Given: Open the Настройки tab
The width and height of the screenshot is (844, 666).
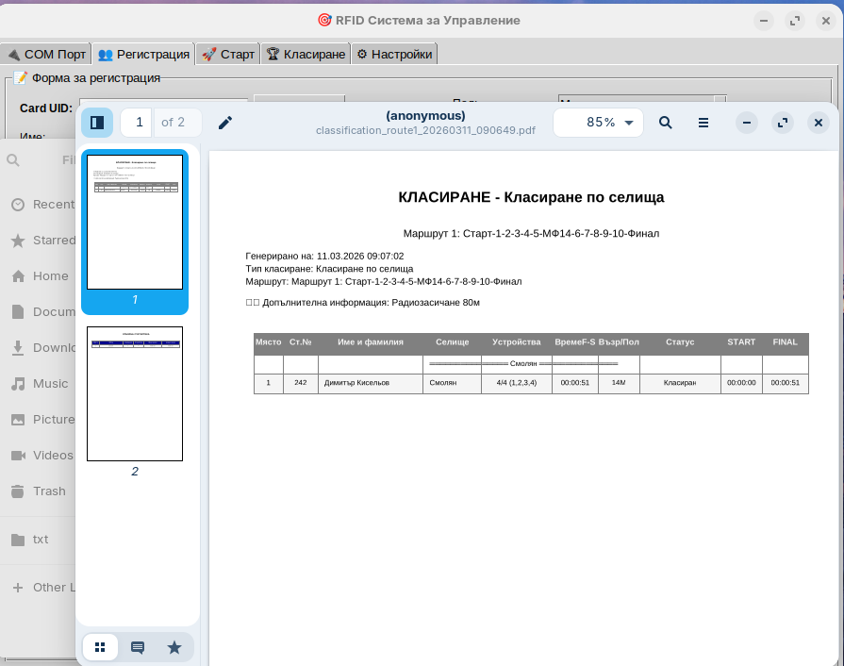Looking at the screenshot, I should (394, 54).
